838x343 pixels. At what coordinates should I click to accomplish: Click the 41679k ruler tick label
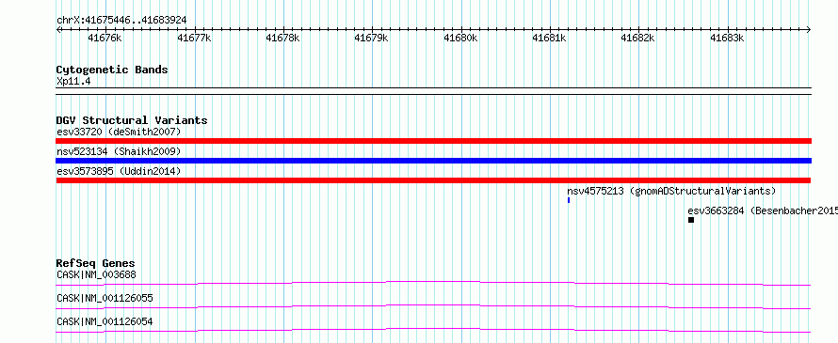371,38
